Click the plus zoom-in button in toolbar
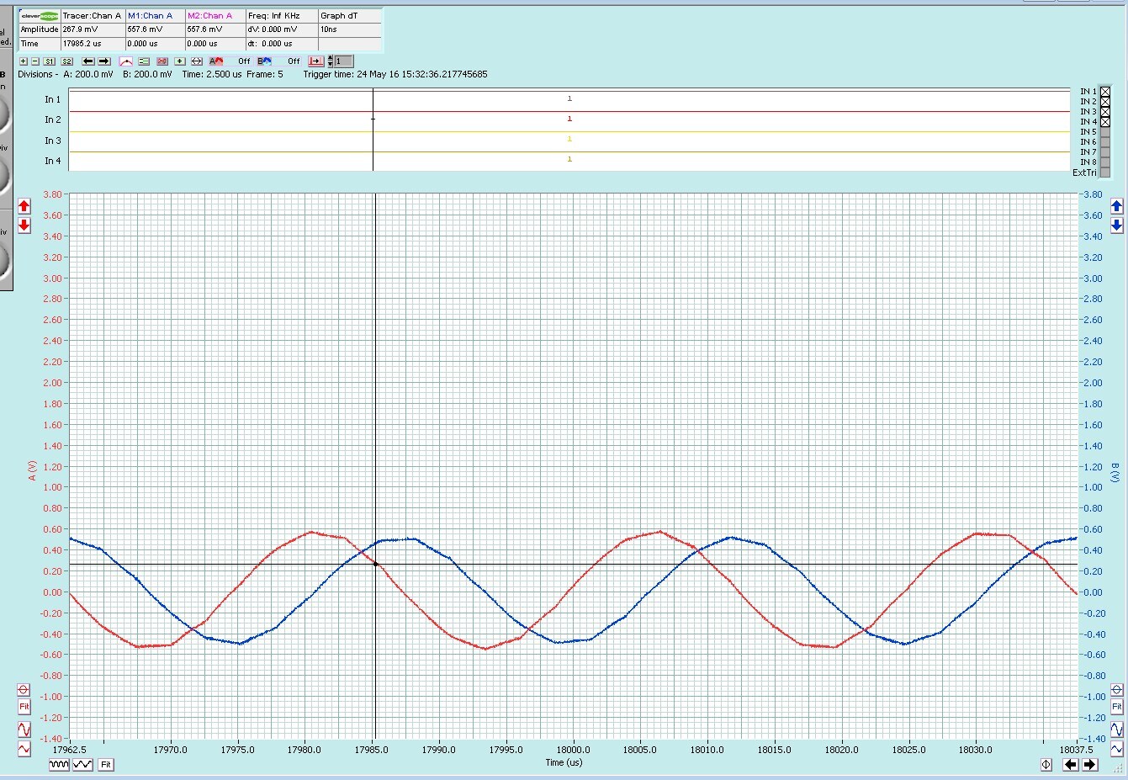 (x=23, y=61)
